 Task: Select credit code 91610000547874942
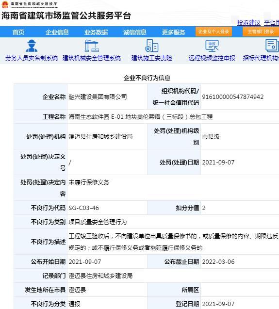point(233,97)
